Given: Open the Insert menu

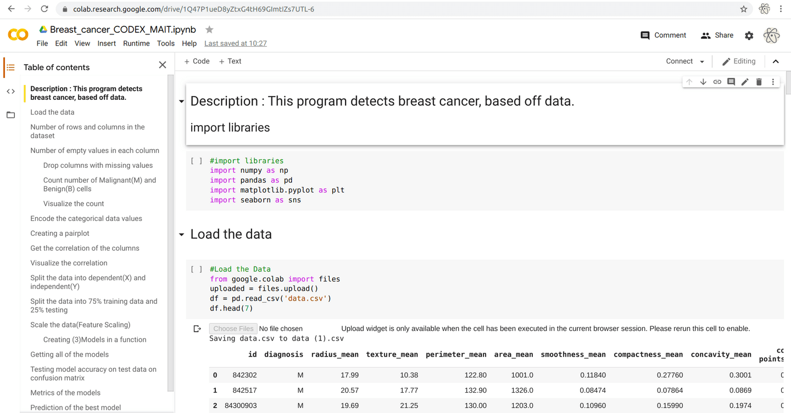Looking at the screenshot, I should [107, 43].
